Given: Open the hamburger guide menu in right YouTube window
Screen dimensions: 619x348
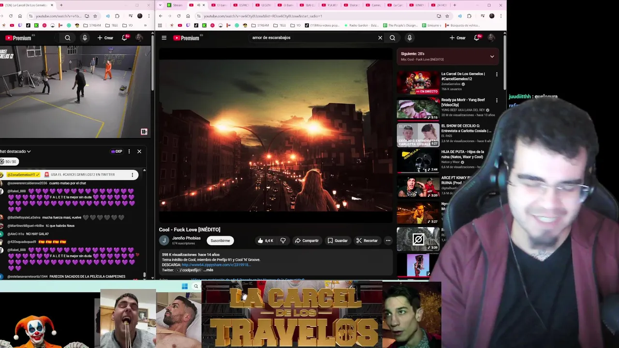Looking at the screenshot, I should pos(164,38).
